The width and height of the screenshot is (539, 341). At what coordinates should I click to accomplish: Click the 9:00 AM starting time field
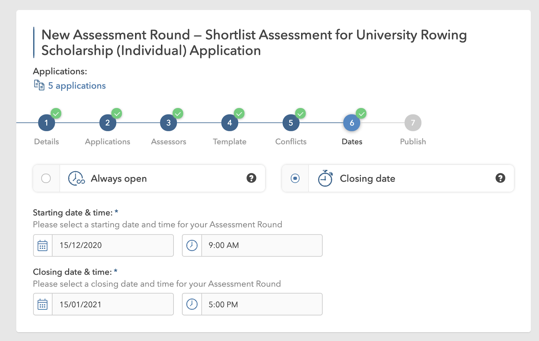[x=261, y=245]
